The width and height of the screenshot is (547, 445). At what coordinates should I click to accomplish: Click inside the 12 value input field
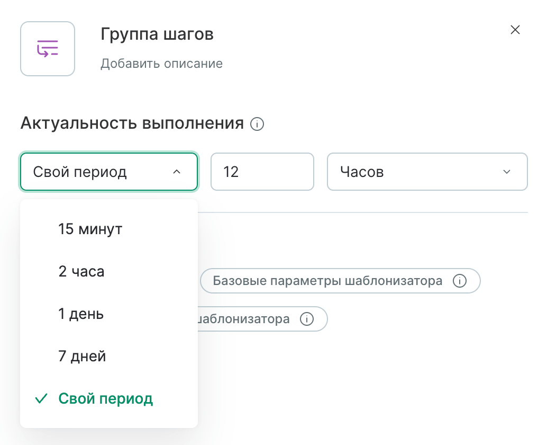[x=262, y=172]
